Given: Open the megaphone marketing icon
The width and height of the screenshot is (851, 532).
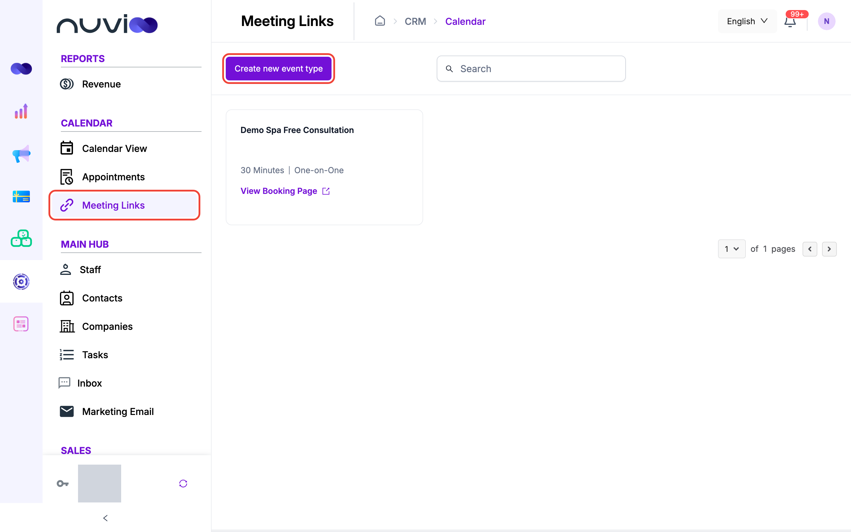Looking at the screenshot, I should coord(21,154).
